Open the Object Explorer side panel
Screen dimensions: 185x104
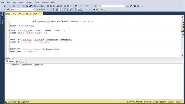[x=2, y=18]
